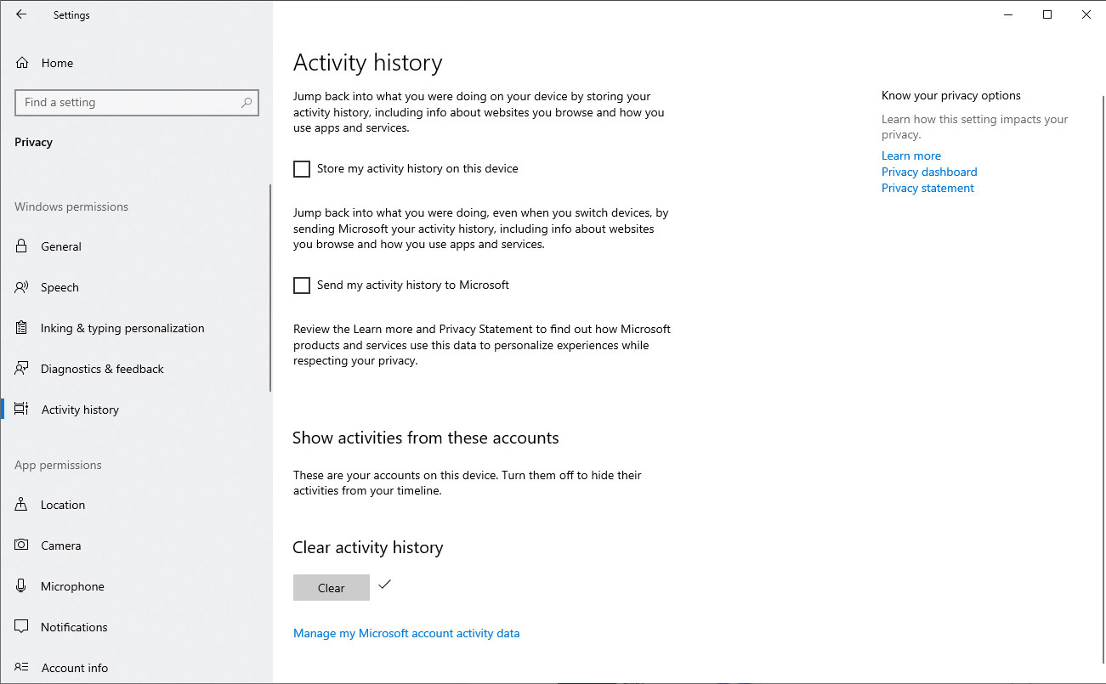Open the Location permission icon

tap(22, 505)
